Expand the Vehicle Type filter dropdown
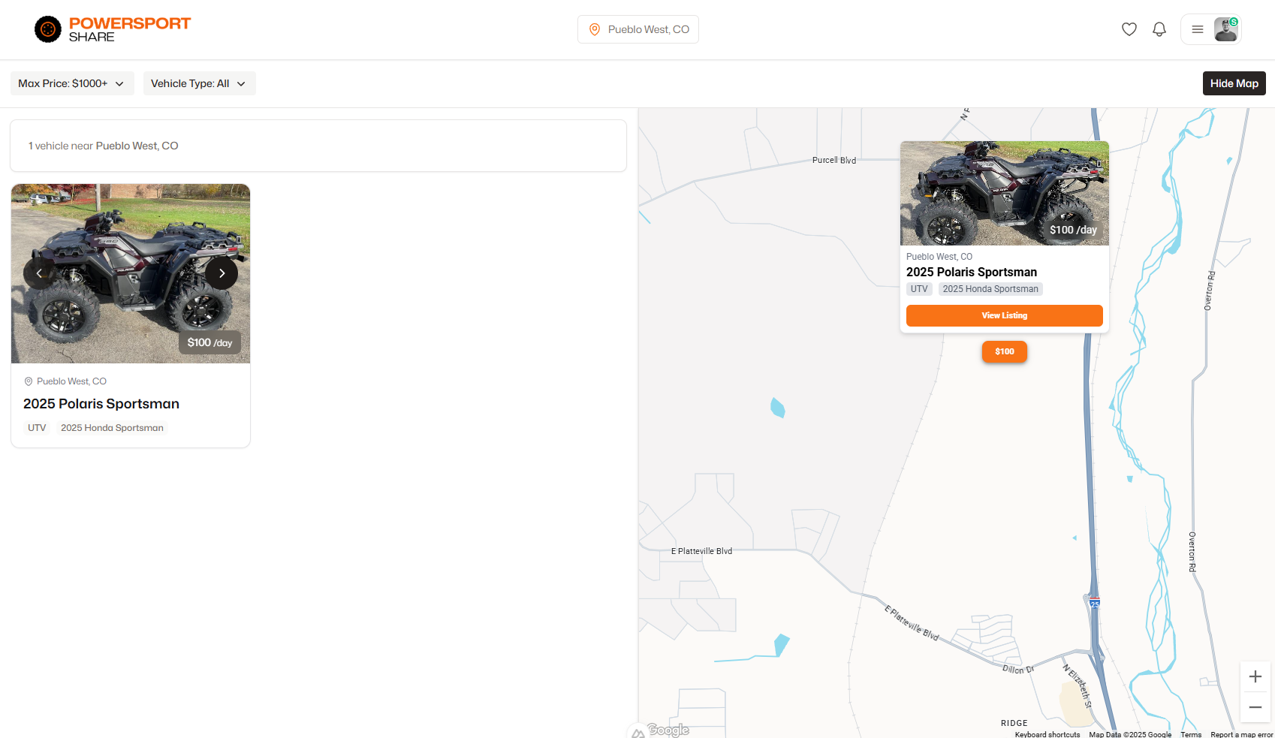This screenshot has height=738, width=1275. tap(199, 83)
